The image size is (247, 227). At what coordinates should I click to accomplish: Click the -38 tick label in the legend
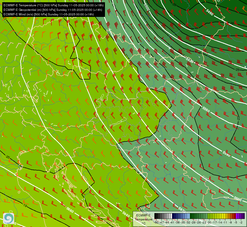(178, 222)
